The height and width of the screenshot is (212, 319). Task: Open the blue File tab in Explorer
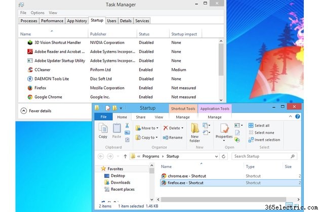104,117
